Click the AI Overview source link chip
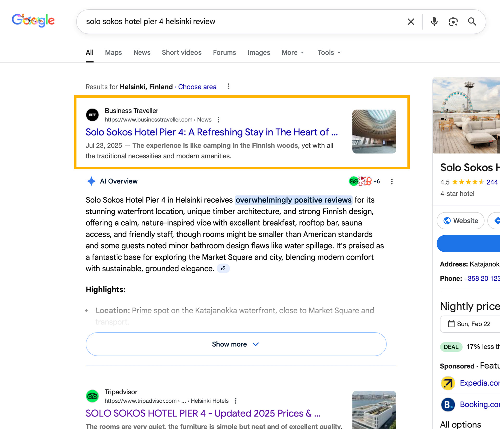The image size is (500, 429). [x=223, y=268]
